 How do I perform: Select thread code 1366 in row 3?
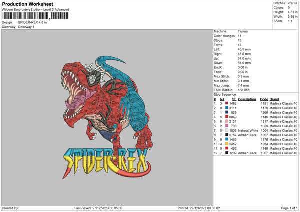coord(264,112)
